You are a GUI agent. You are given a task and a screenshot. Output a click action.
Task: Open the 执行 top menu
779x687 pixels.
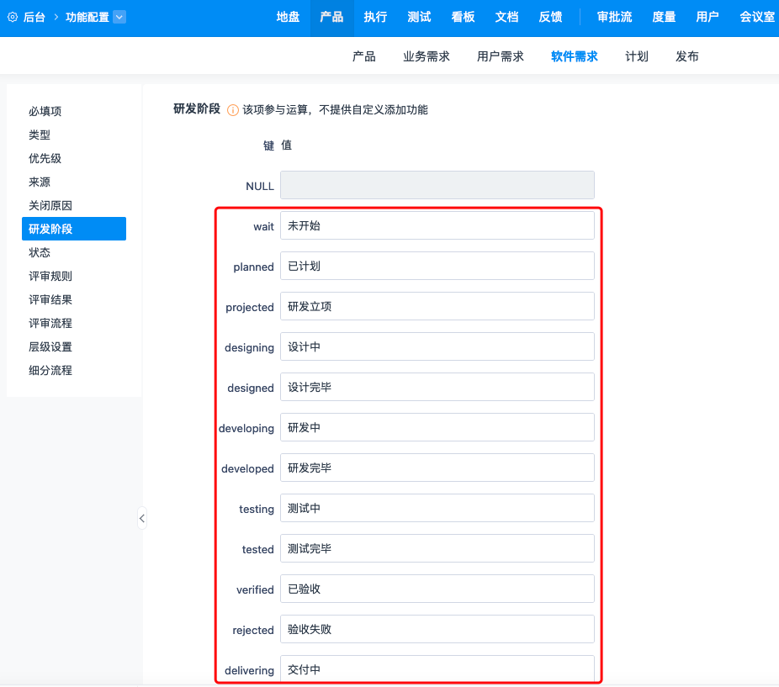[x=375, y=17]
